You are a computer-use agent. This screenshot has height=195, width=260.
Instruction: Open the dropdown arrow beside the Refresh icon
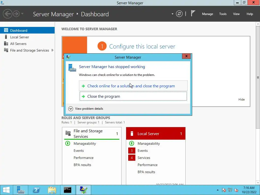pos(172,14)
